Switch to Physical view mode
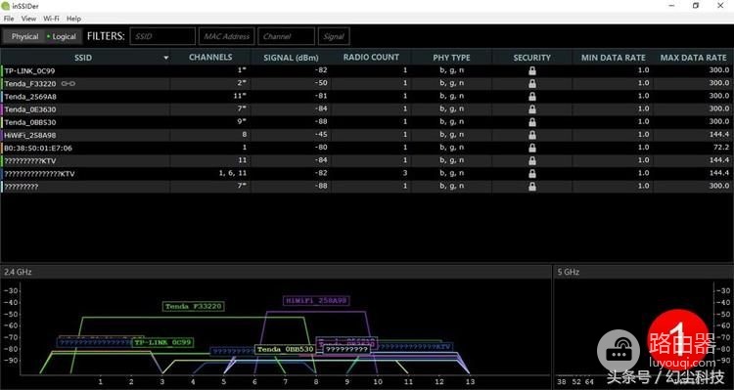The height and width of the screenshot is (390, 734). (x=24, y=36)
